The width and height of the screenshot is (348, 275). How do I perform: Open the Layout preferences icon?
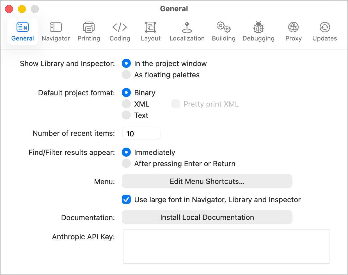pyautogui.click(x=150, y=27)
